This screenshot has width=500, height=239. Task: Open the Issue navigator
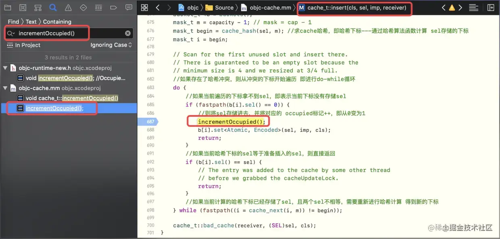click(68, 7)
